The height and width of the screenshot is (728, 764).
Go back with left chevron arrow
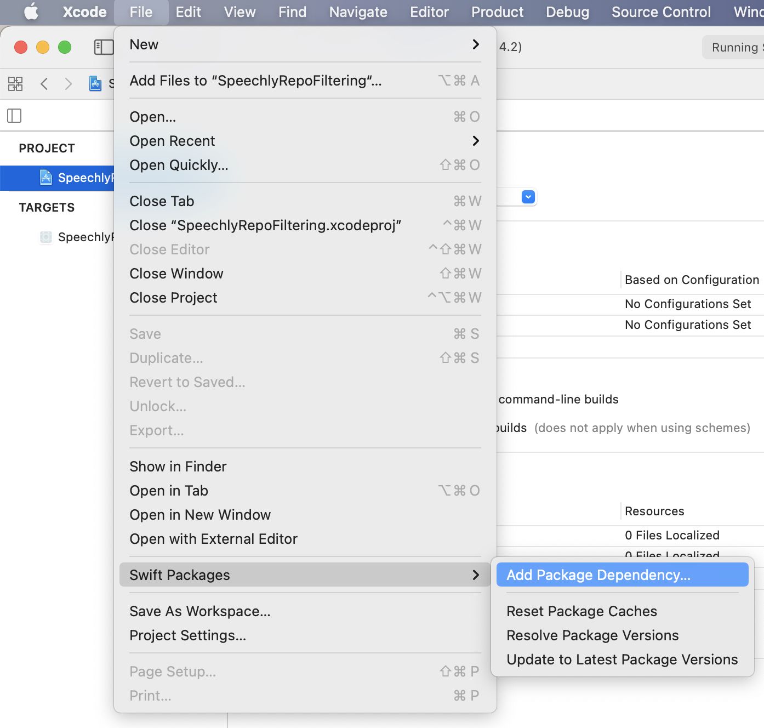click(x=44, y=84)
